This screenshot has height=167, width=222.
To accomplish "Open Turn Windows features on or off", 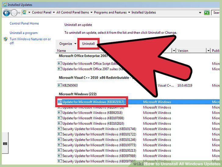I will 30,41.
